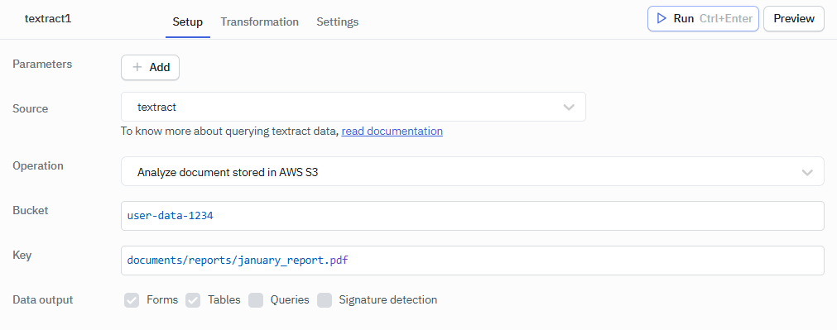Click the Parameters label
The height and width of the screenshot is (330, 837).
tap(42, 64)
